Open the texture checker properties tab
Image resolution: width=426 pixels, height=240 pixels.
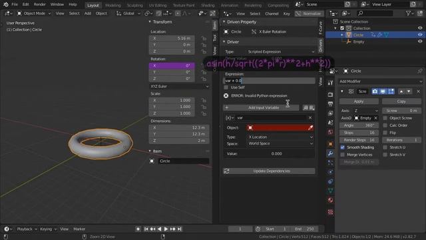(x=330, y=212)
